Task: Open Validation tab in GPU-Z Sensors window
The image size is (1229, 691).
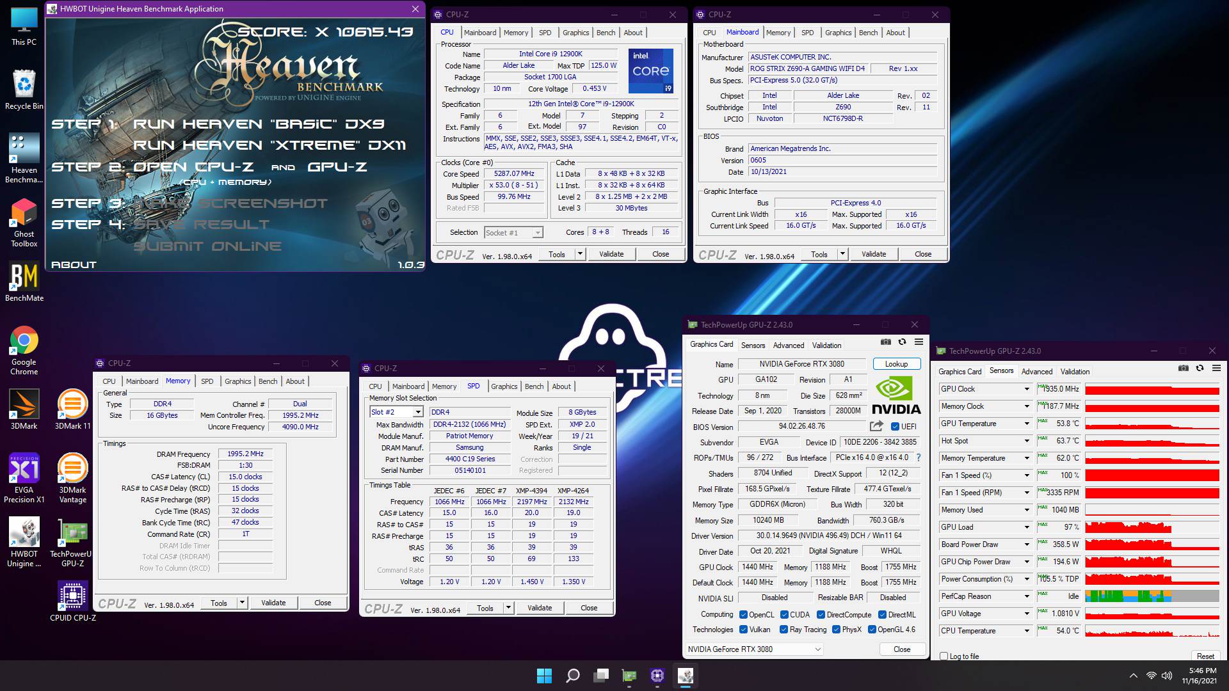Action: click(x=1075, y=372)
